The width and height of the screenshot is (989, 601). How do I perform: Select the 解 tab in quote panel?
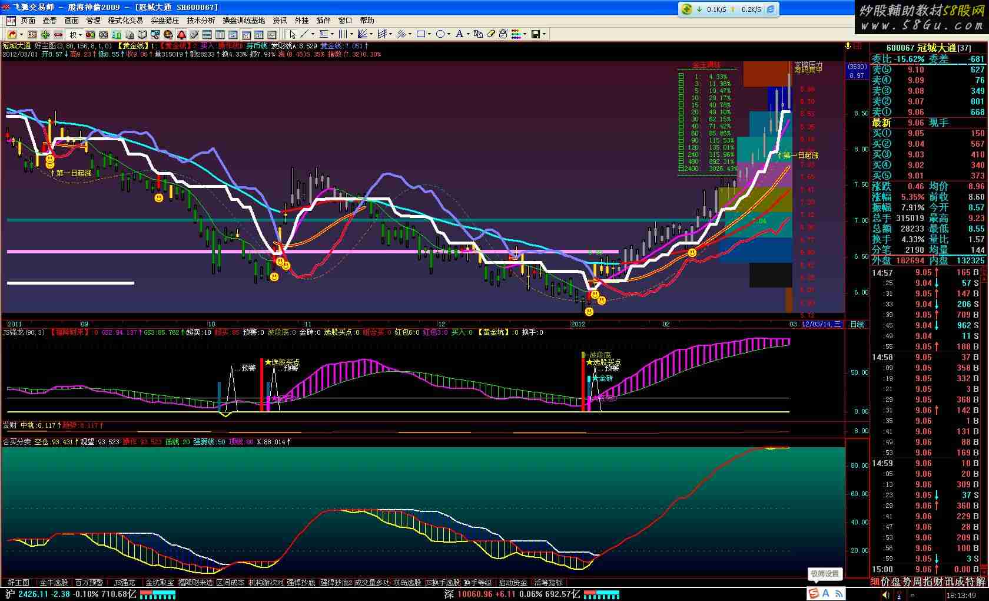[981, 582]
